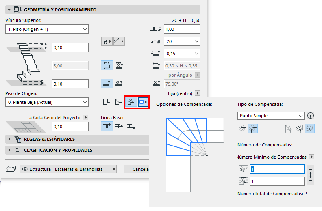Select the winder turning type icon

coord(131,102)
